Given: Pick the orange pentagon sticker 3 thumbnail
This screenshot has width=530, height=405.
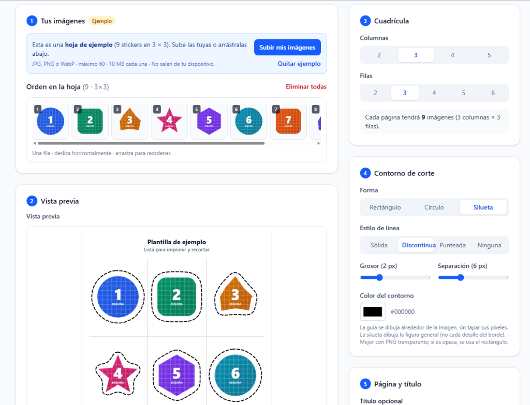Looking at the screenshot, I should [130, 121].
